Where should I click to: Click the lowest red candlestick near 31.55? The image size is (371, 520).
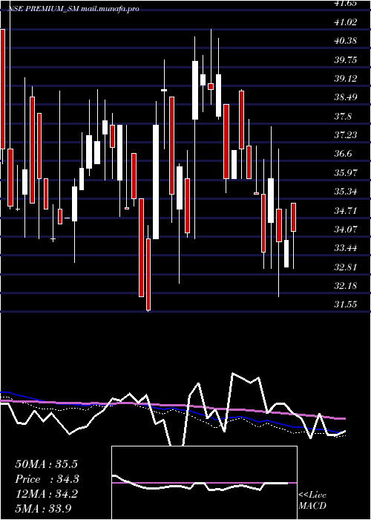(148, 274)
